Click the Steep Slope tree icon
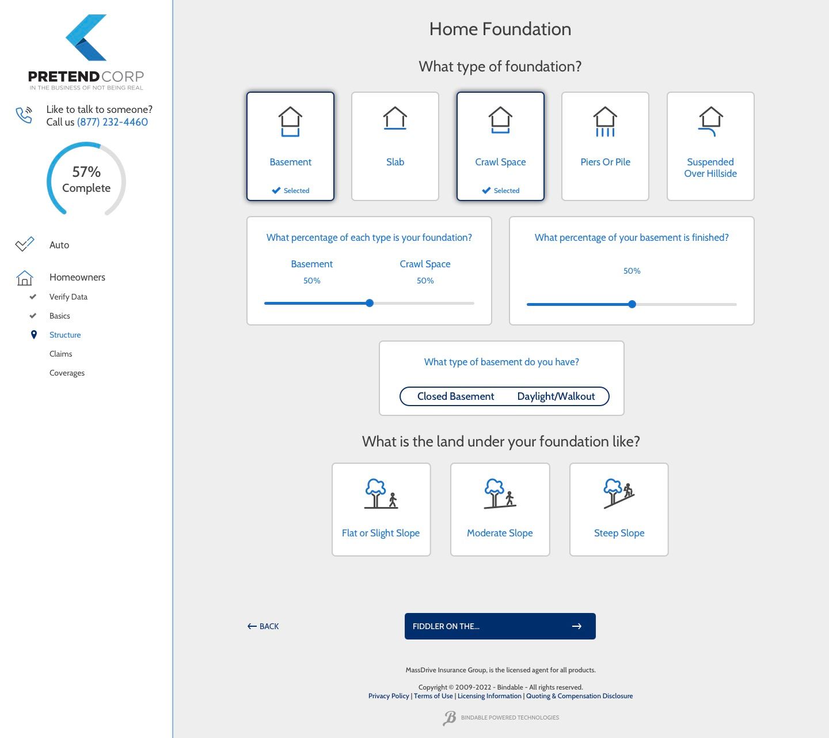829x738 pixels. [619, 494]
